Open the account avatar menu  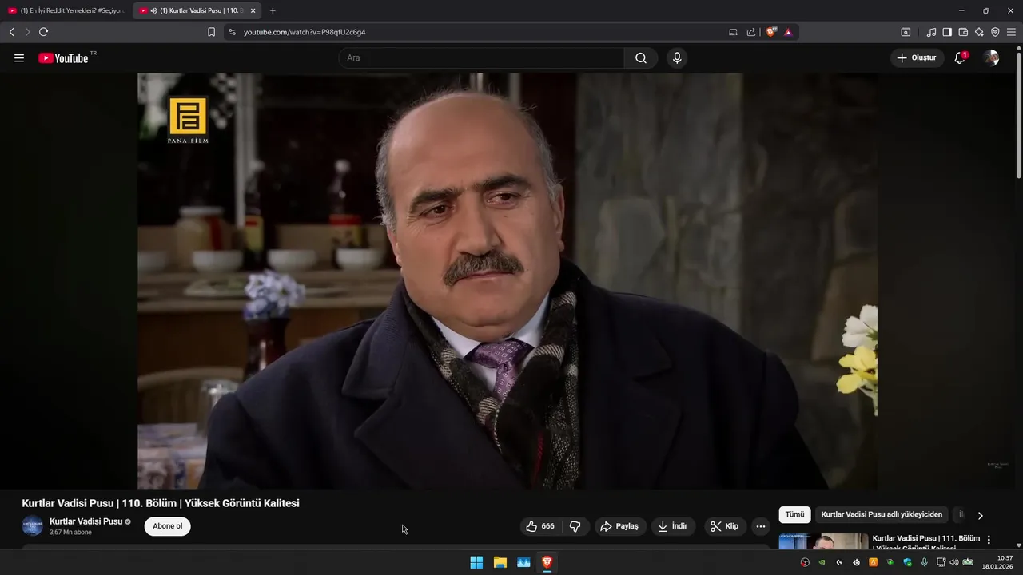[x=991, y=58]
